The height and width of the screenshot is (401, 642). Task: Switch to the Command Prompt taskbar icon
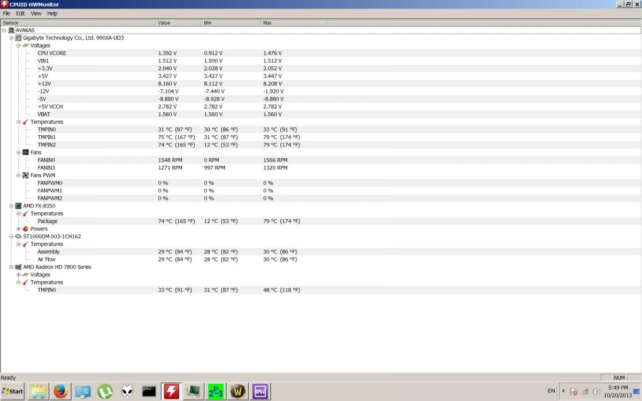149,391
